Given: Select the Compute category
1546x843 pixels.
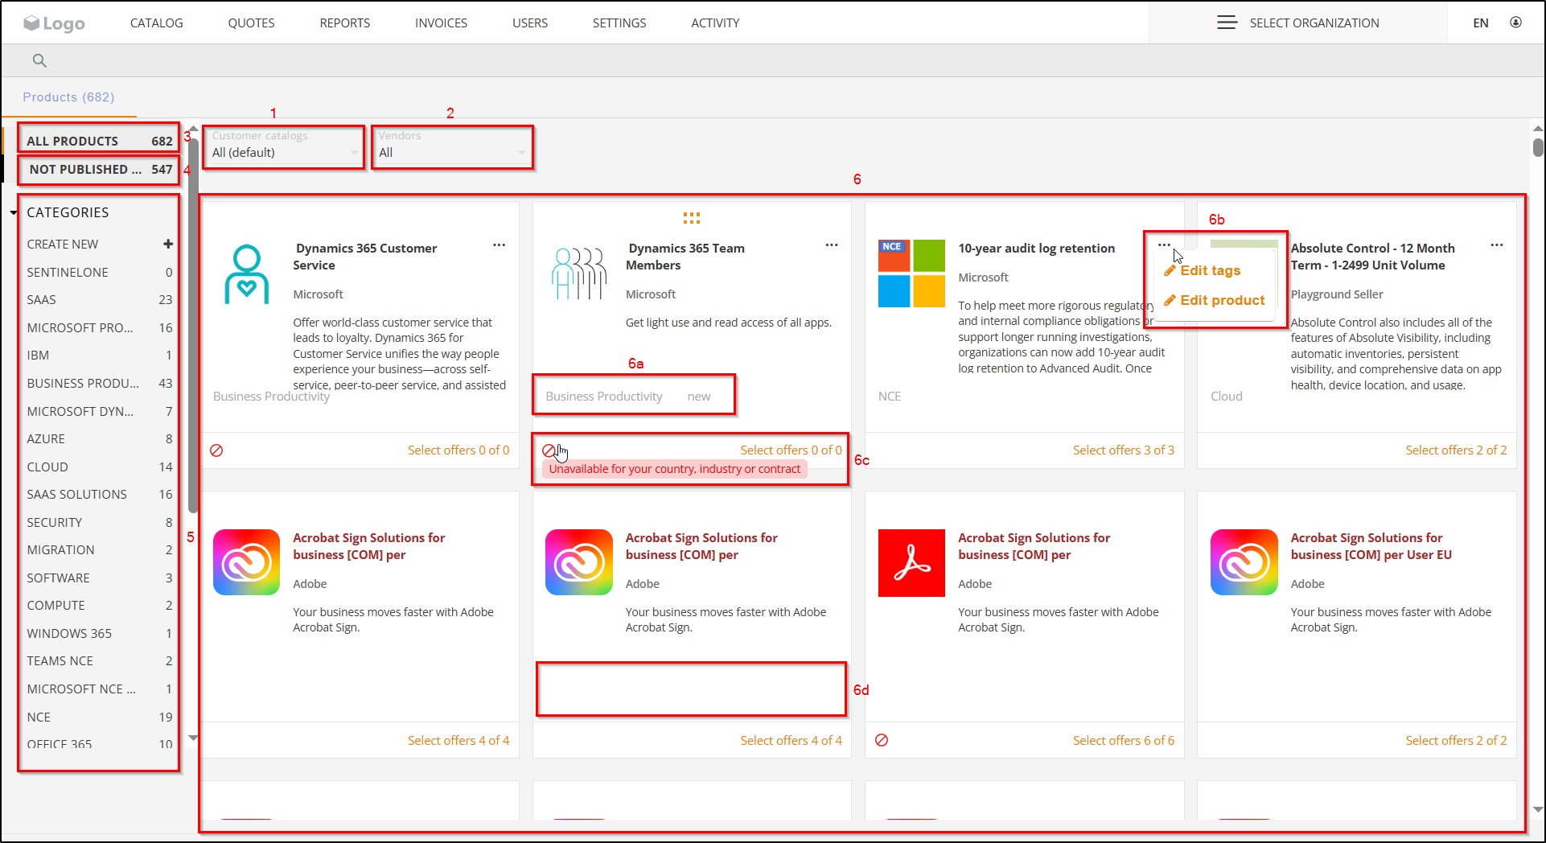Looking at the screenshot, I should click(100, 605).
